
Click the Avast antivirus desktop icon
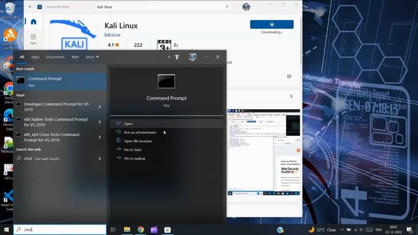(10, 39)
